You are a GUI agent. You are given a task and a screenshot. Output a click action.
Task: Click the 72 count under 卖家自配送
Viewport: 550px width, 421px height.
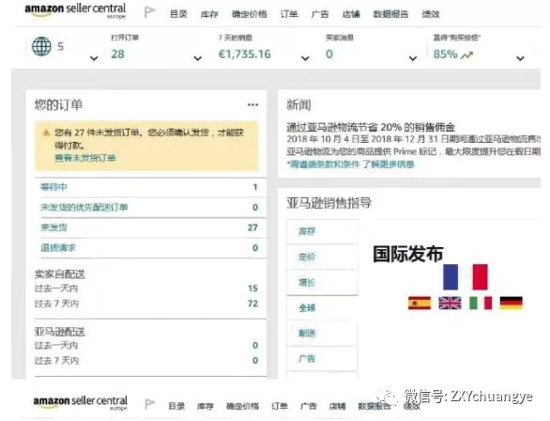point(252,304)
